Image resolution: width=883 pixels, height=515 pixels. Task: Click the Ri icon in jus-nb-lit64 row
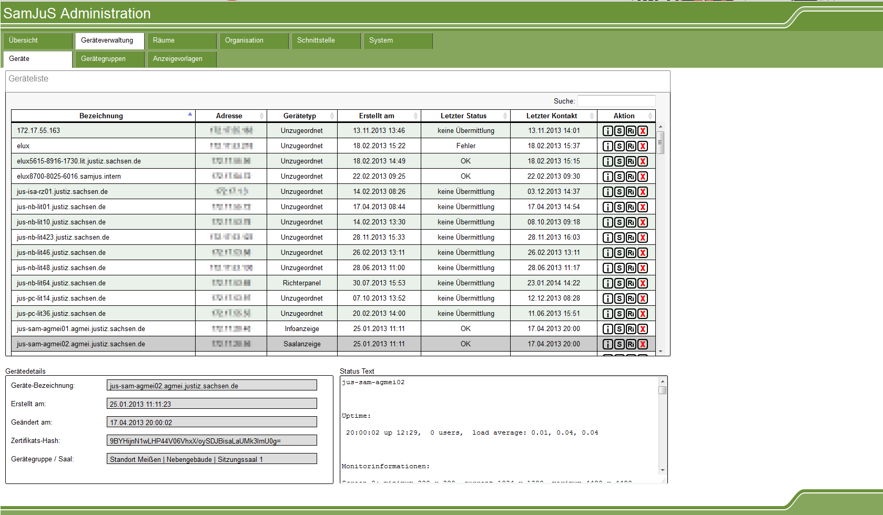631,283
